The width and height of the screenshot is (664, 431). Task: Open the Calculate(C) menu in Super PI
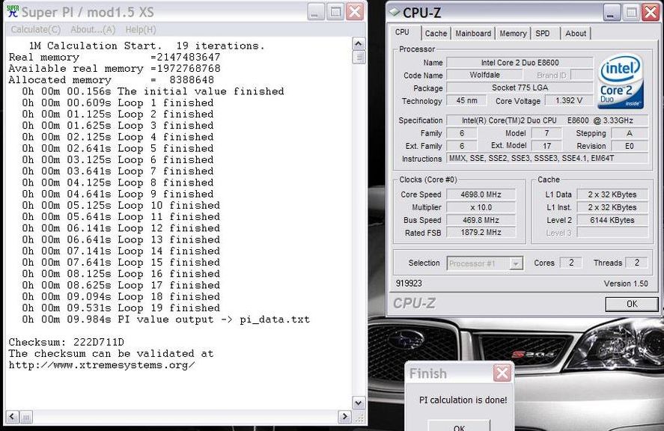point(36,30)
